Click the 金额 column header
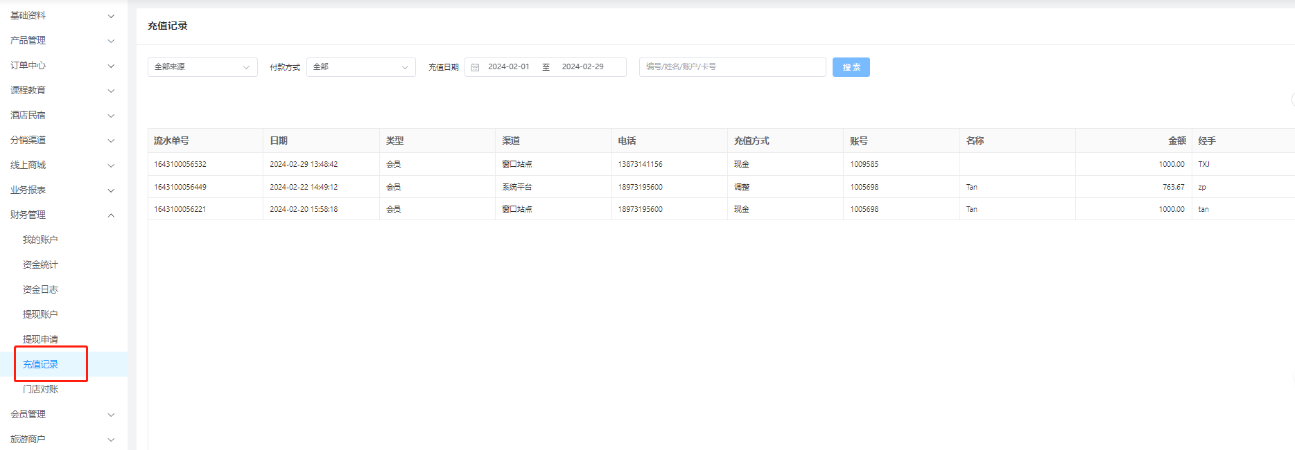Viewport: 1295px width, 450px height. pos(1176,141)
